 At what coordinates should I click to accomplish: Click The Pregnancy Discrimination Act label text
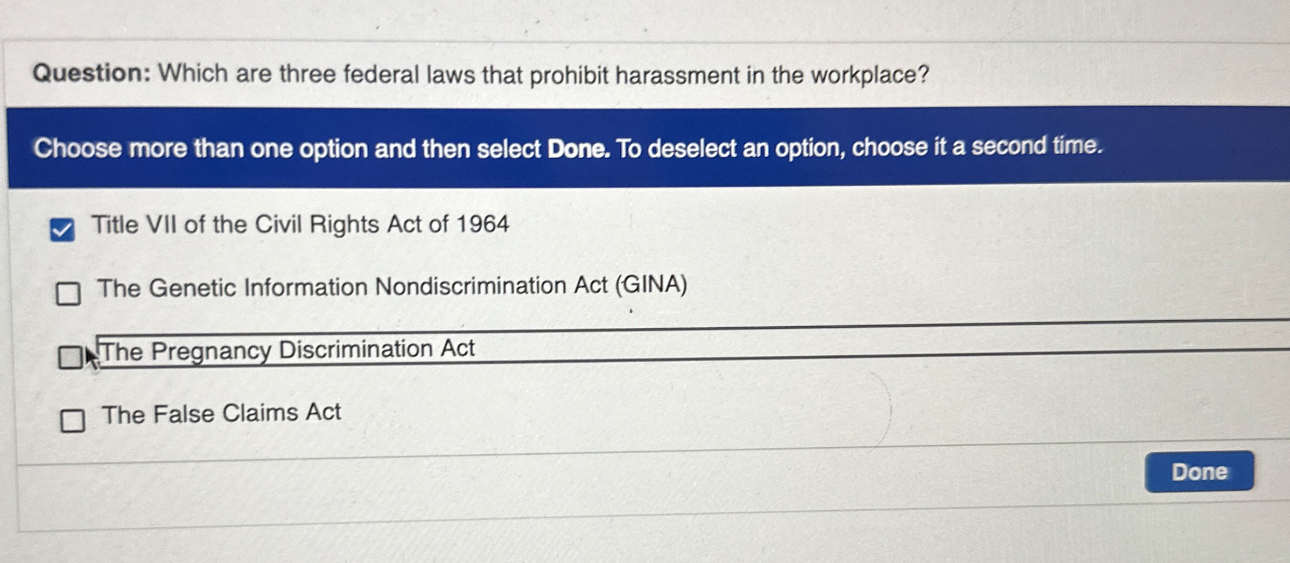(x=288, y=350)
